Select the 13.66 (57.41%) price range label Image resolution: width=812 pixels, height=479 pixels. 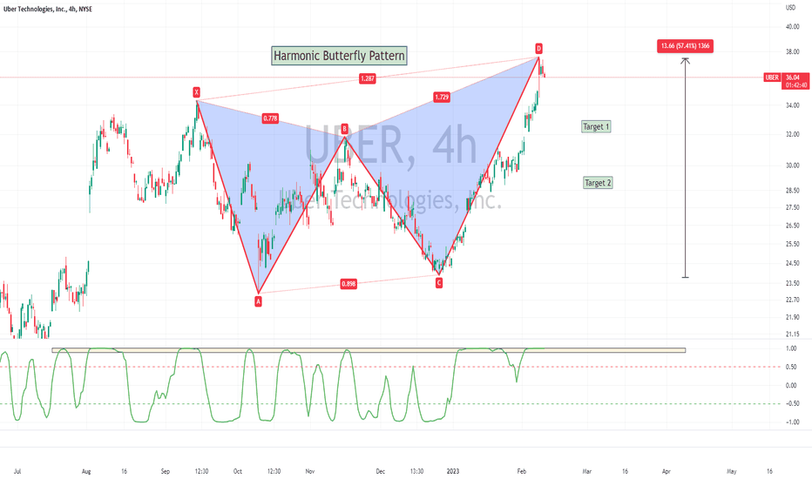(x=685, y=46)
